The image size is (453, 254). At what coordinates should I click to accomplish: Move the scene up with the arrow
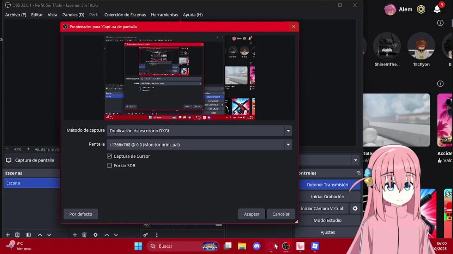40,235
